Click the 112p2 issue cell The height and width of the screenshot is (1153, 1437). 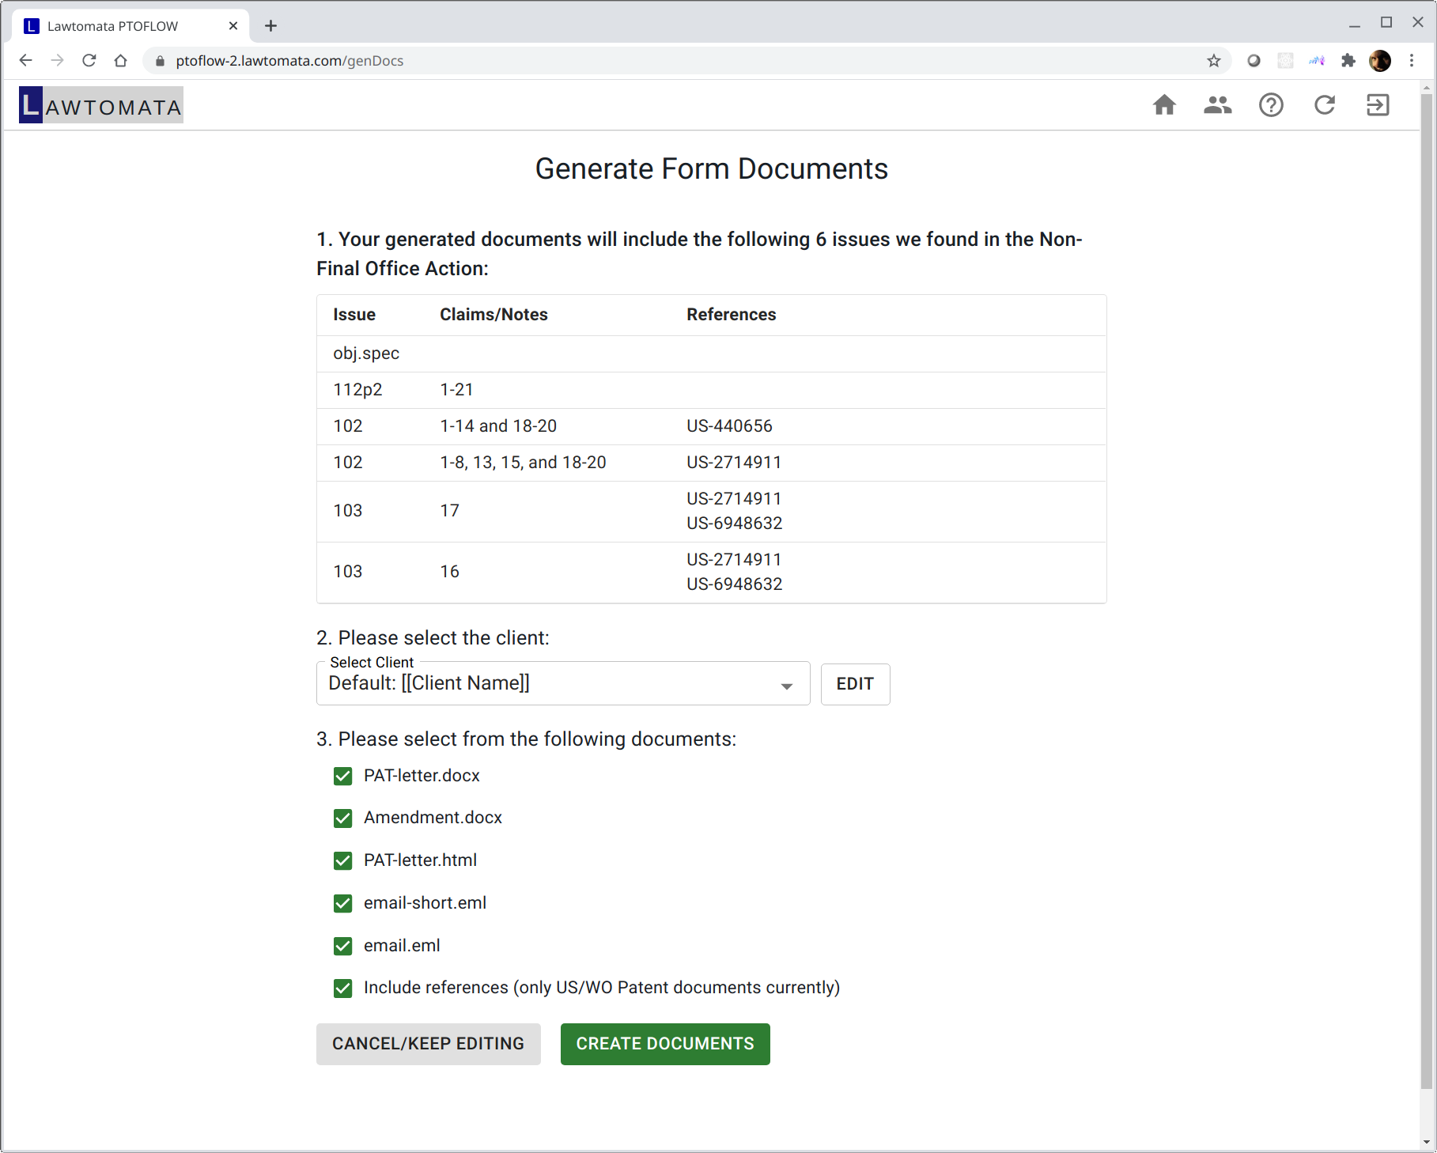pos(357,390)
